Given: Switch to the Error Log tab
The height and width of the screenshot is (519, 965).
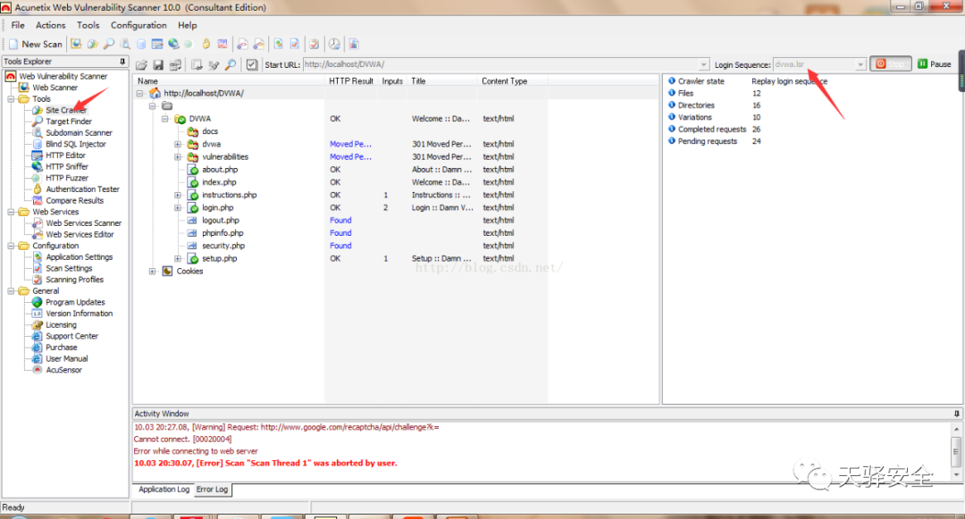Looking at the screenshot, I should 213,490.
